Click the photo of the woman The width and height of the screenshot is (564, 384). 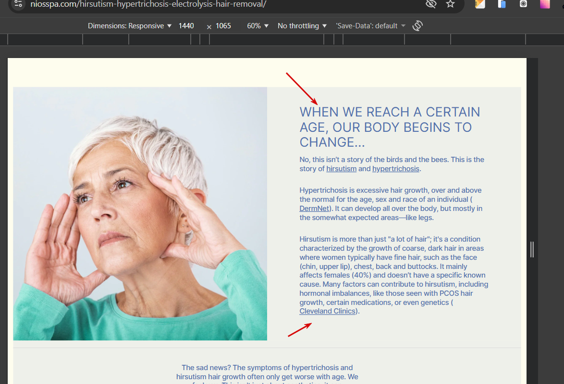(x=140, y=213)
